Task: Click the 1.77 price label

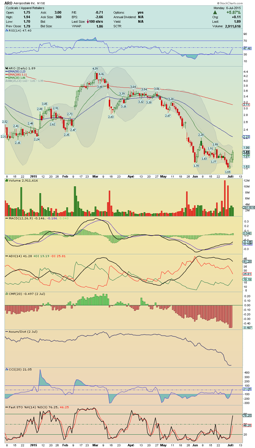Action: pos(214,162)
